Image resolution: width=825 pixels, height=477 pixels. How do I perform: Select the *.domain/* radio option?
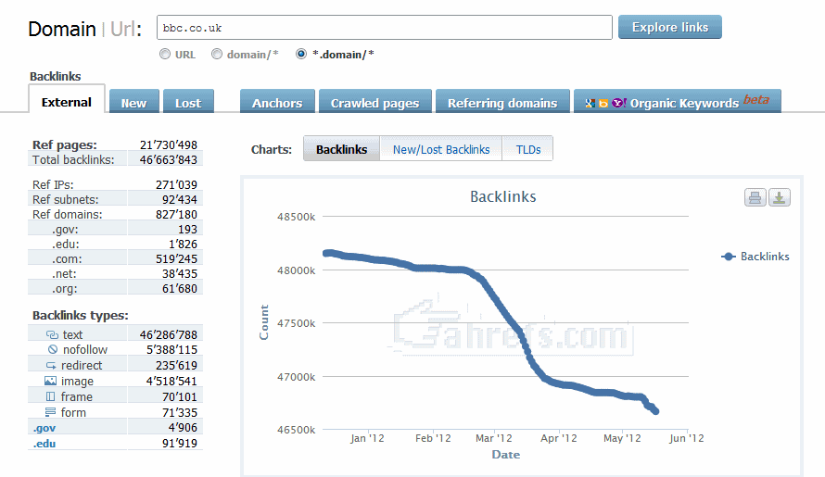301,54
